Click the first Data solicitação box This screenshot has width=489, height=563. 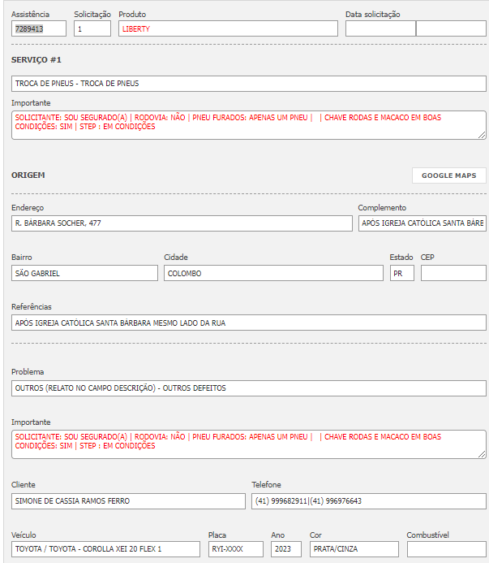380,28
